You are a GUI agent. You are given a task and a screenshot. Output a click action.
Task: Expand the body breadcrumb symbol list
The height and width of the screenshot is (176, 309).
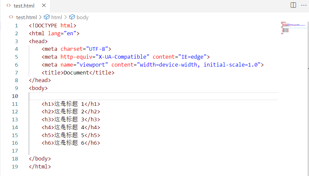83,17
